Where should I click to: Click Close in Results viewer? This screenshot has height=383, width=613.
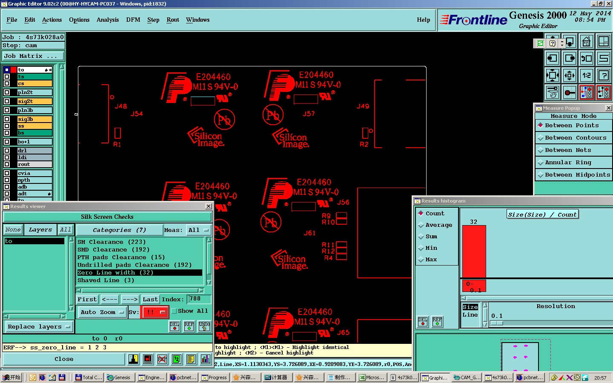(x=64, y=359)
